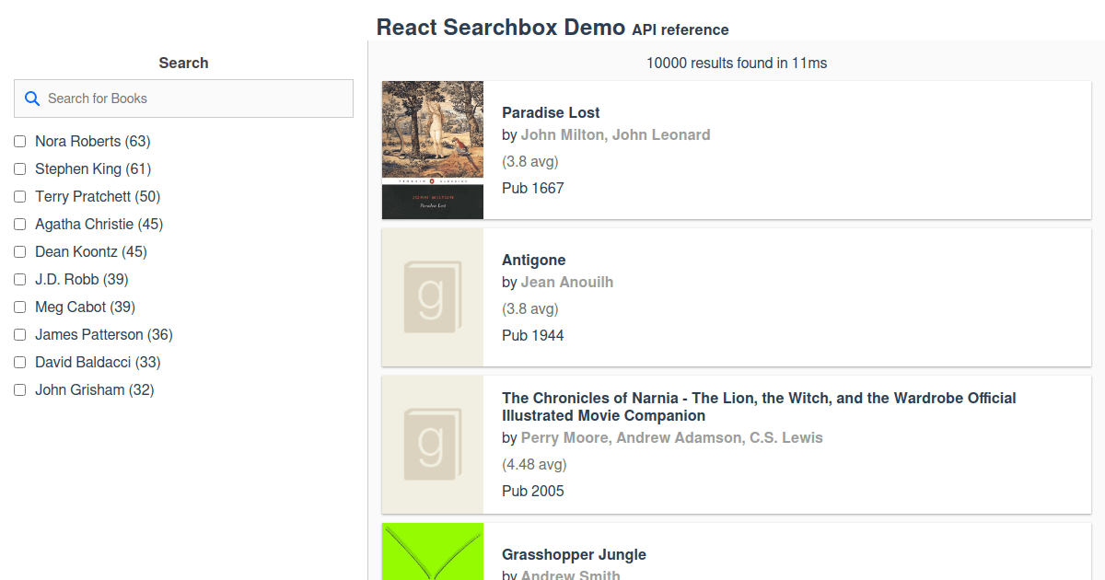Check the J.D. Robb filter option

coord(19,279)
